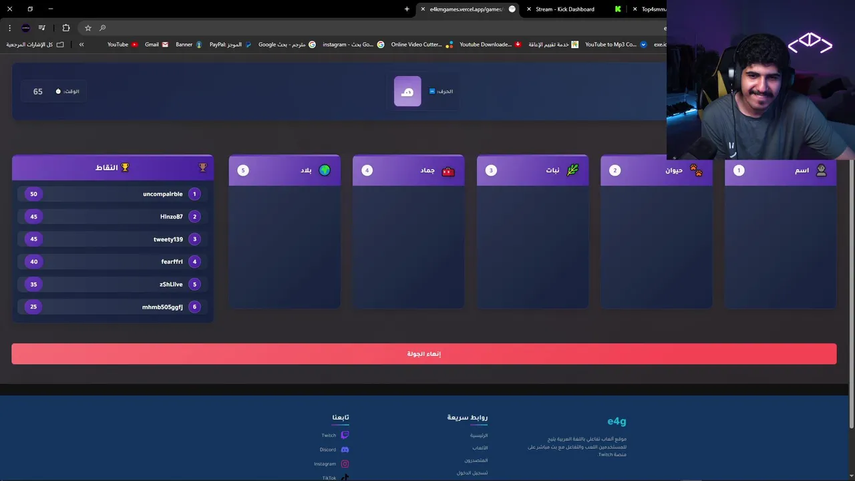Open the PayPal bookmark
The width and height of the screenshot is (855, 481).
(230, 45)
